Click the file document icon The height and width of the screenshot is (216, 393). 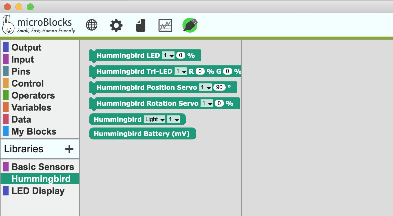pyautogui.click(x=141, y=25)
